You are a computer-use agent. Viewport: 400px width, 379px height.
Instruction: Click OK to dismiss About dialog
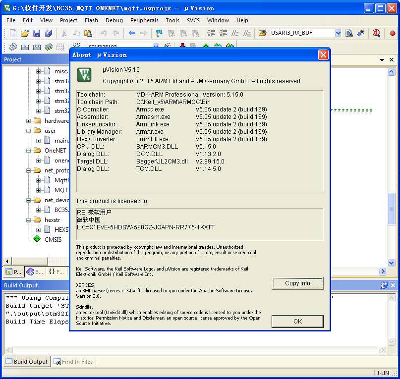298,322
